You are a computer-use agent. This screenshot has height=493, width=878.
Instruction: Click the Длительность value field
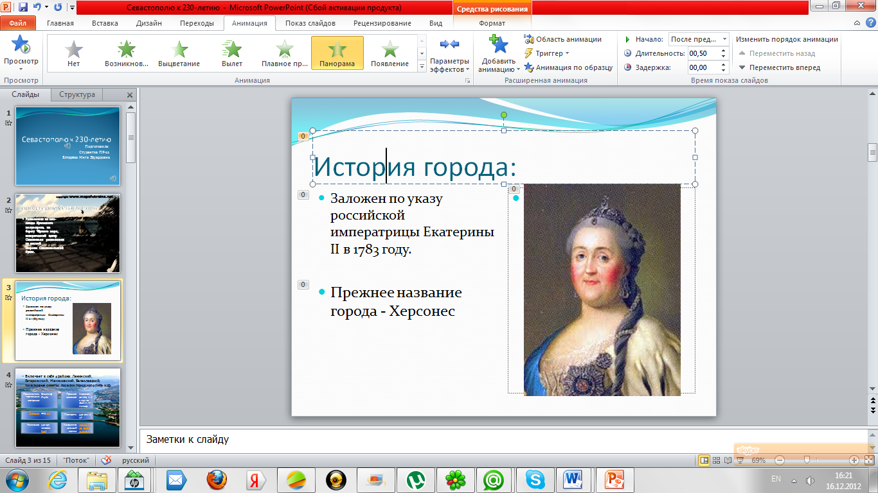[x=703, y=53]
